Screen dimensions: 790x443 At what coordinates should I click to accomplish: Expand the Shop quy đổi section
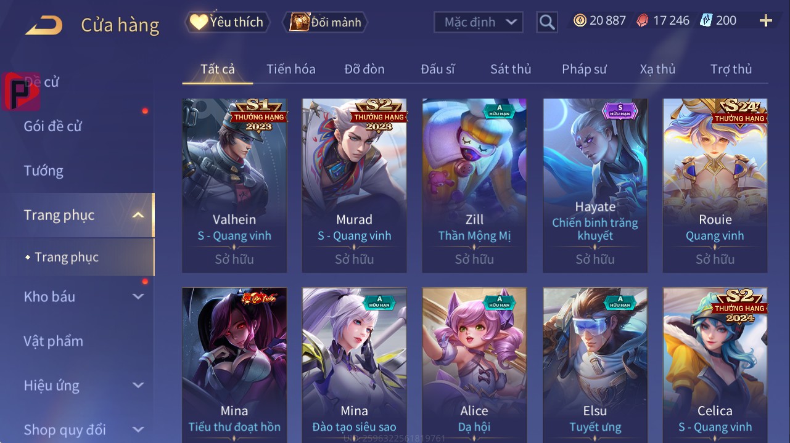tap(138, 429)
